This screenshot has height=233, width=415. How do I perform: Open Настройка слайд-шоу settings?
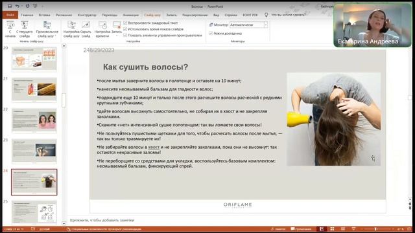tap(71, 29)
